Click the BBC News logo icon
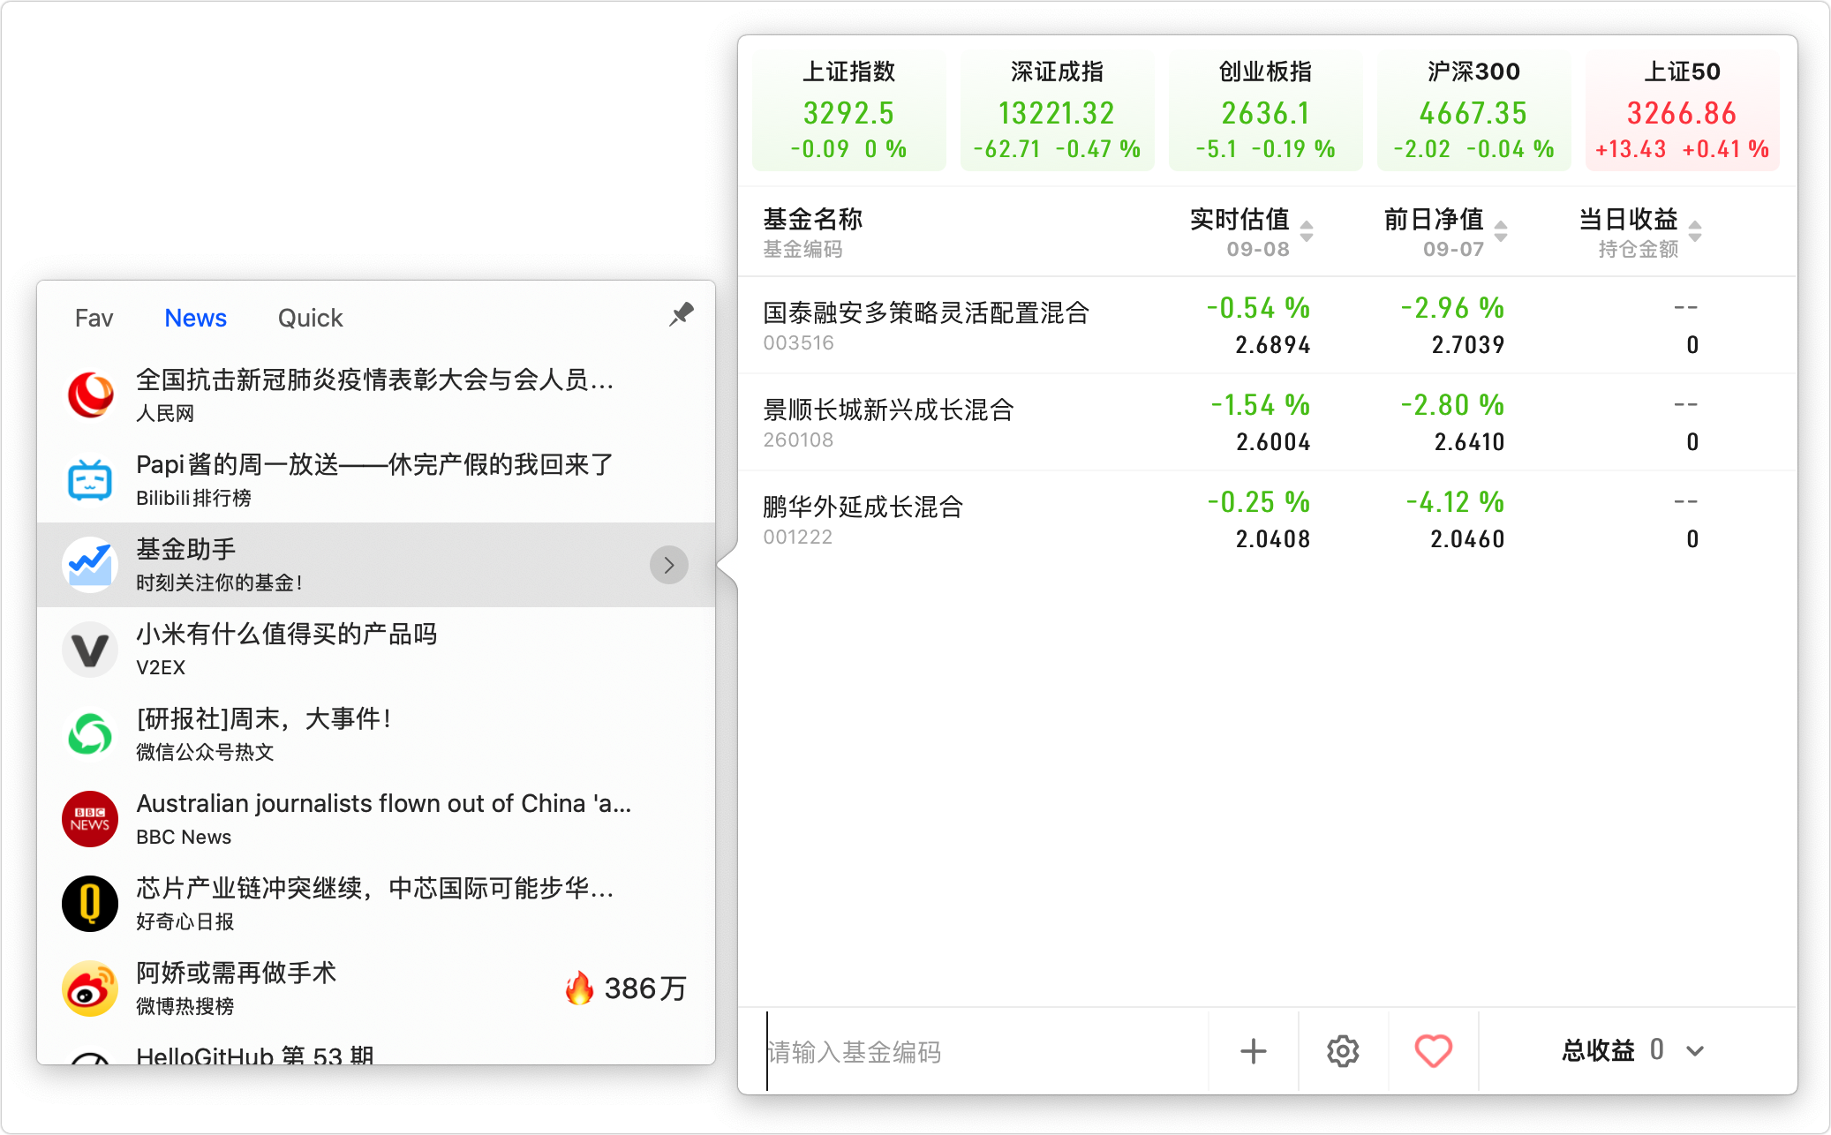Image resolution: width=1831 pixels, height=1135 pixels. (90, 819)
